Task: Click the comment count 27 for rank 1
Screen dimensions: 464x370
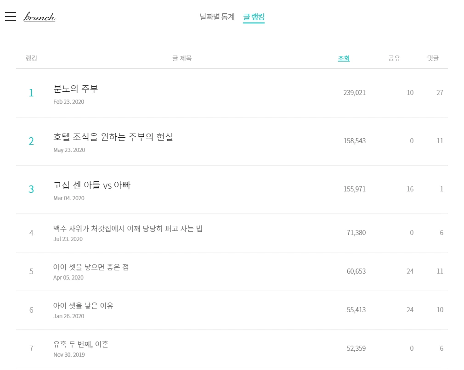Action: pyautogui.click(x=439, y=93)
